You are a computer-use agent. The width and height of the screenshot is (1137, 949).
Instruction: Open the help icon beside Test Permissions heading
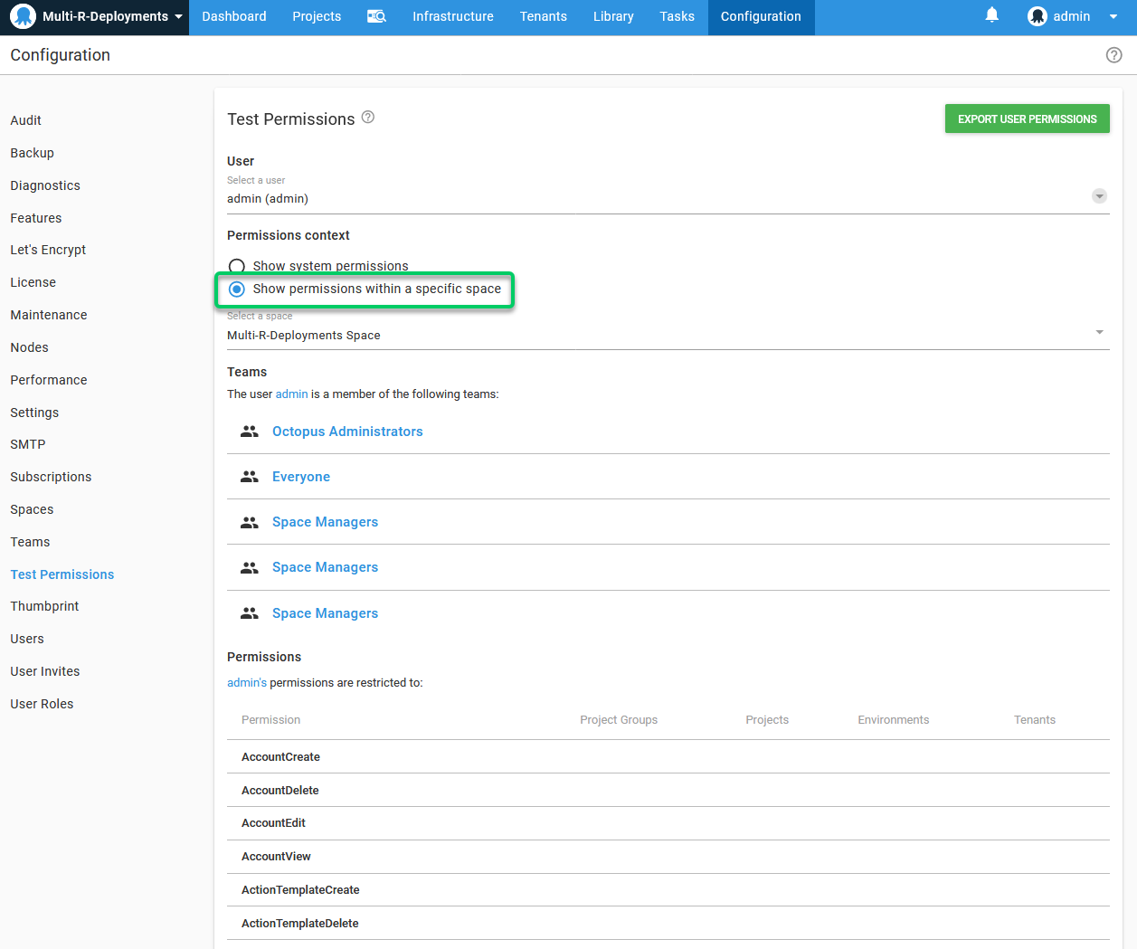[368, 118]
